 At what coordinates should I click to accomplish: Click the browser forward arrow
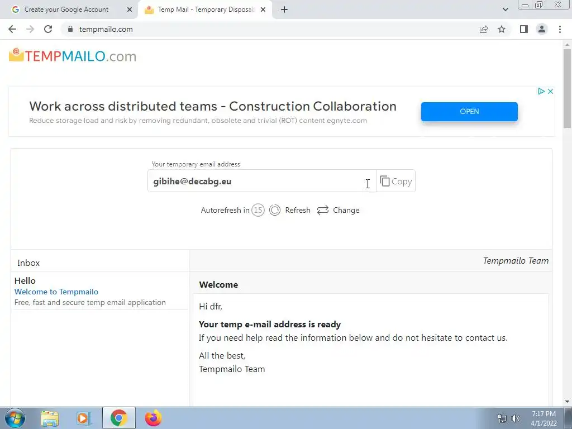[30, 29]
